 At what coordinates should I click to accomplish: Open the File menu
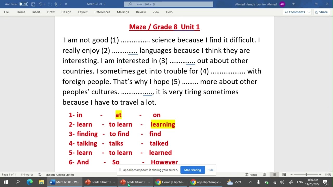coord(6,12)
